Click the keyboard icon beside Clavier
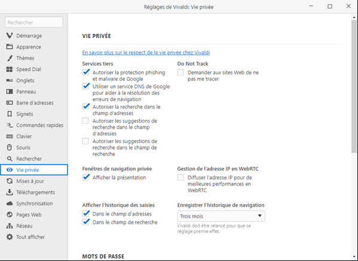The height and width of the screenshot is (261, 358). click(x=10, y=136)
